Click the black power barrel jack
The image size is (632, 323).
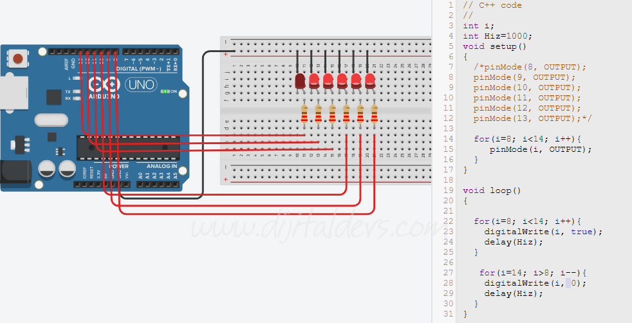click(x=15, y=172)
